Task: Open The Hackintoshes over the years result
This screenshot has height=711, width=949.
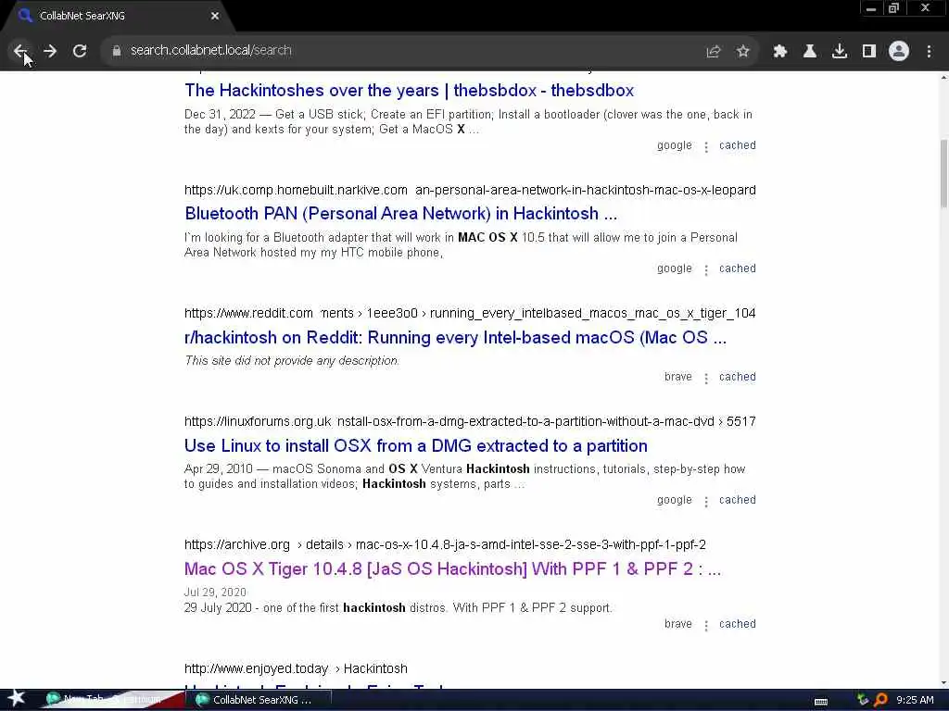Action: tap(409, 90)
